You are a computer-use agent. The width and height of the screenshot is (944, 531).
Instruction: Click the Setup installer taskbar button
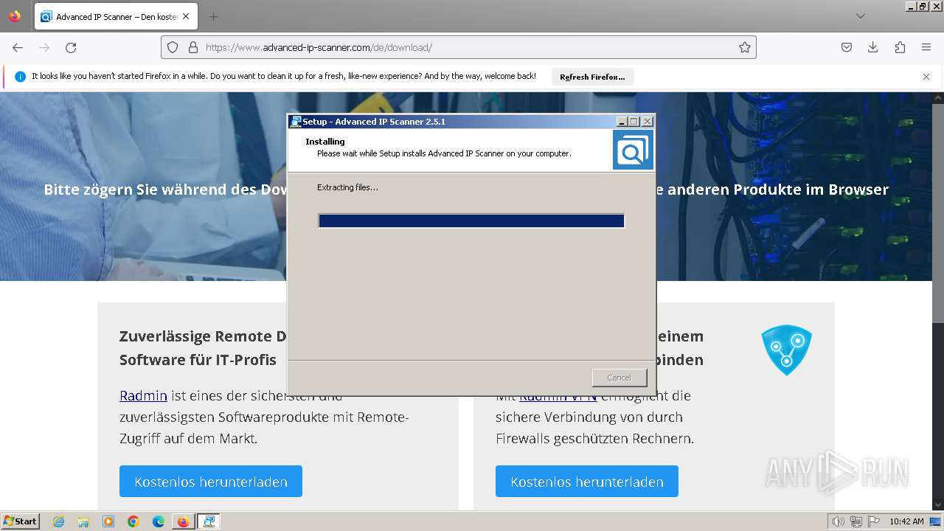click(x=209, y=521)
